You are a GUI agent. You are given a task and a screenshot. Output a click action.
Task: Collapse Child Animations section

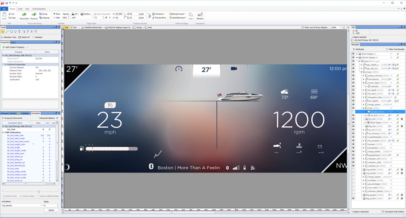tap(3, 132)
